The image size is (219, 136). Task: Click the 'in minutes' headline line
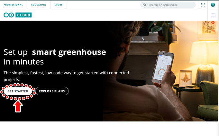pos(23,62)
